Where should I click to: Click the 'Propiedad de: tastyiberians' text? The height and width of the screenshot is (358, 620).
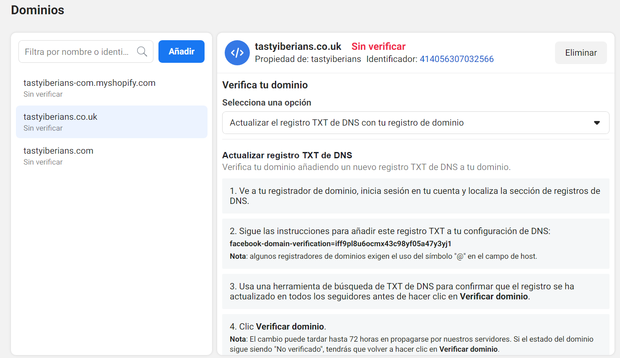(x=308, y=59)
